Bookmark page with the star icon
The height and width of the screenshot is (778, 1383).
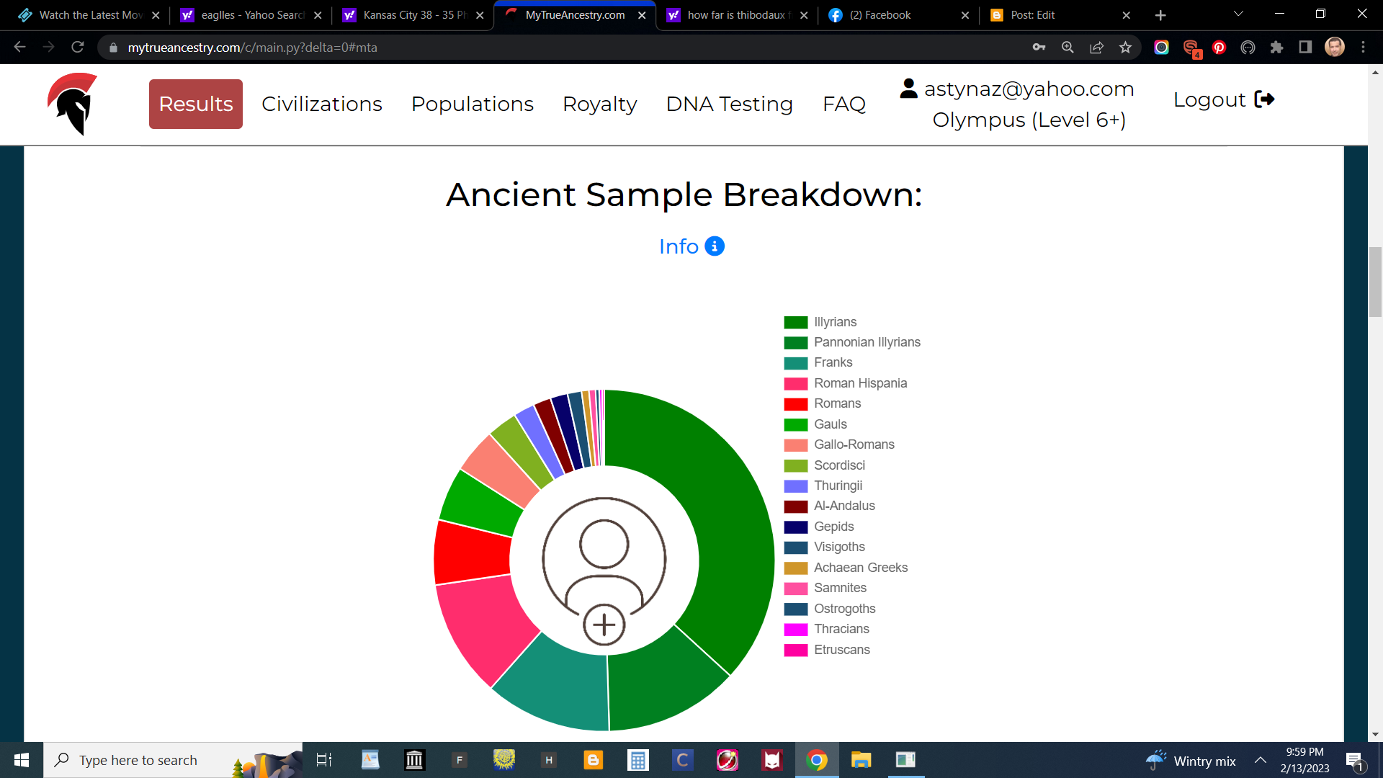click(1125, 48)
